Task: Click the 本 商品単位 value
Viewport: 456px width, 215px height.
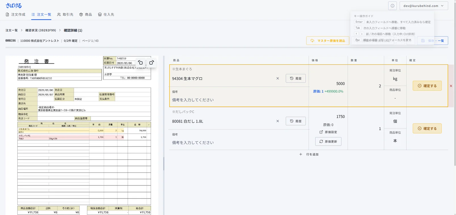Action: pyautogui.click(x=395, y=141)
